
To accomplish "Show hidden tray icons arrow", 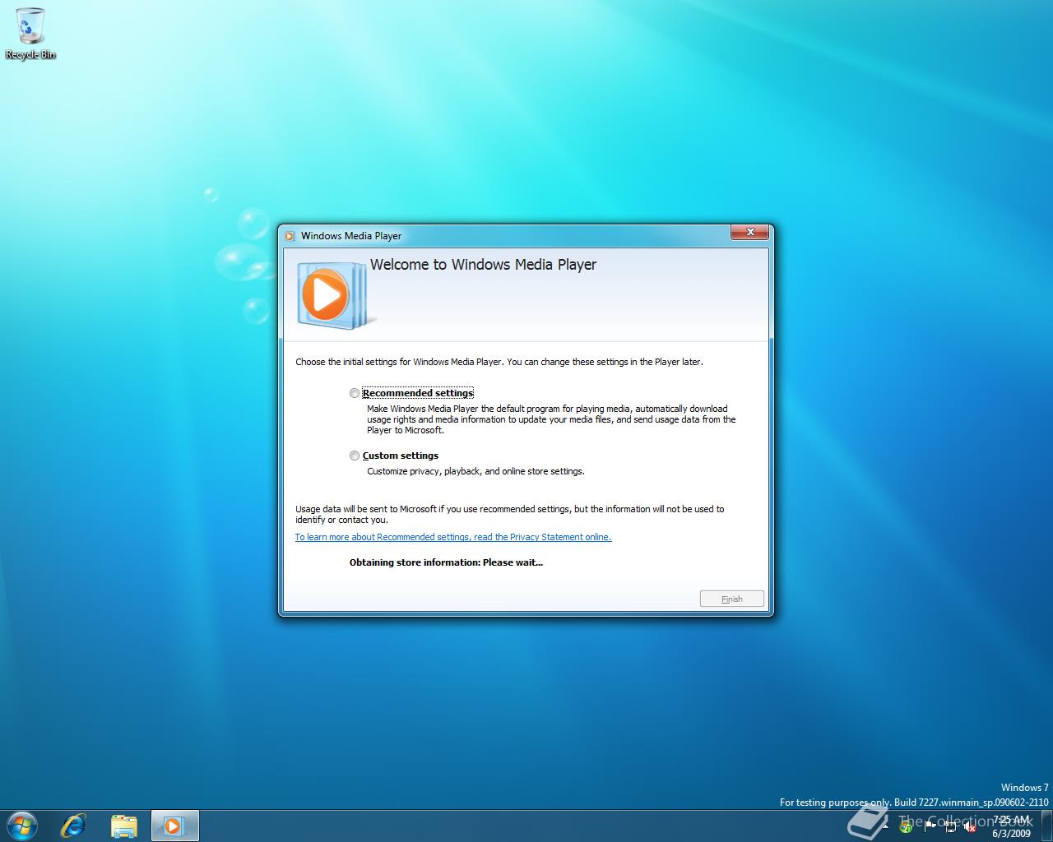I will coord(885,826).
